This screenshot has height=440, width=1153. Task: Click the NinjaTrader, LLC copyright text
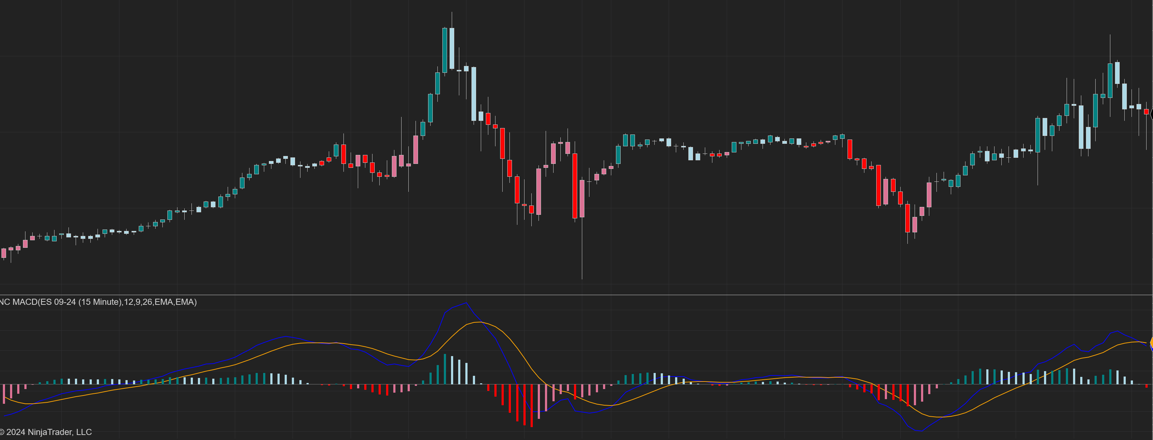[46, 432]
